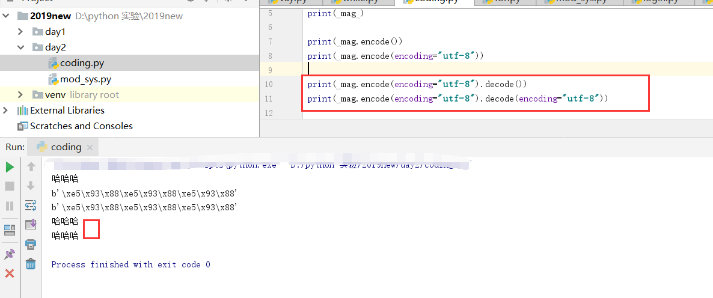Collapse the 2019new project root arrow
The height and width of the screenshot is (298, 713).
coord(5,16)
